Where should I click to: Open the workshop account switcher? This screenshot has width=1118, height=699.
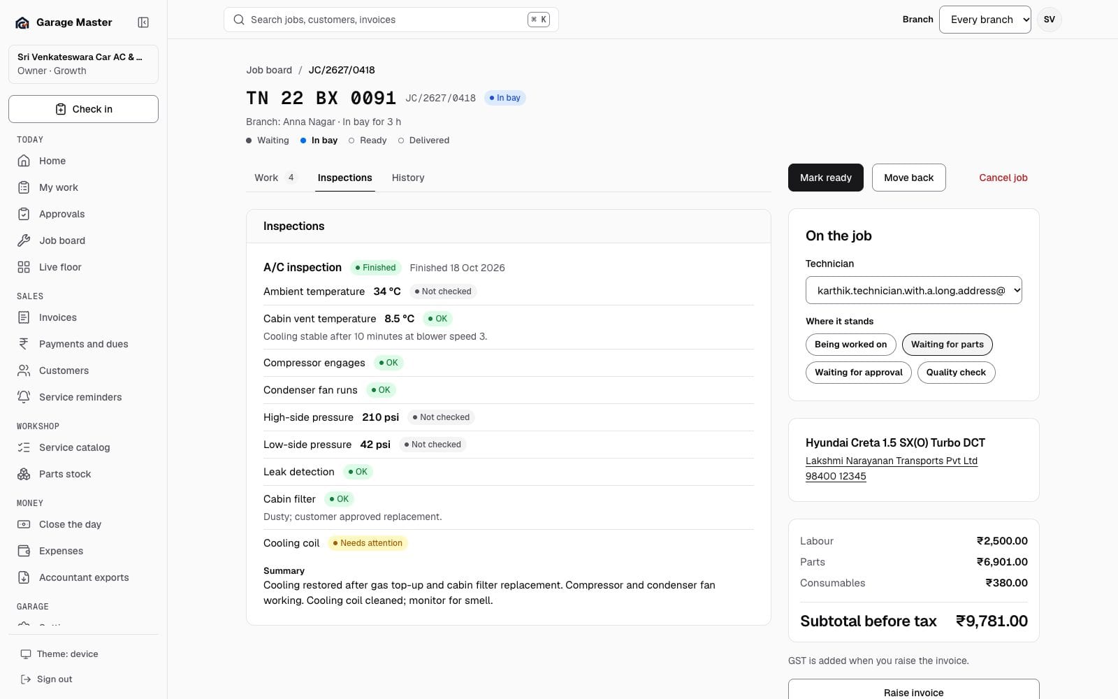coord(83,64)
